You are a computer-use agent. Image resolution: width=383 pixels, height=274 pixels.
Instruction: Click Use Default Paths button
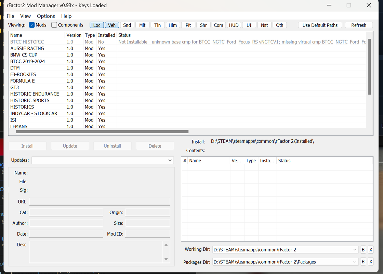tap(320, 25)
